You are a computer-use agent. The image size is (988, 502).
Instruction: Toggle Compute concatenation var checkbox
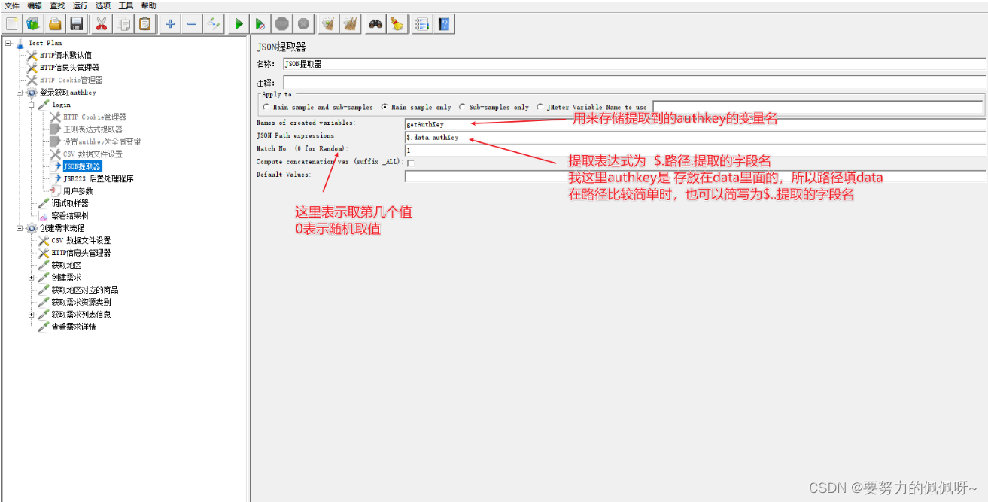click(x=411, y=162)
